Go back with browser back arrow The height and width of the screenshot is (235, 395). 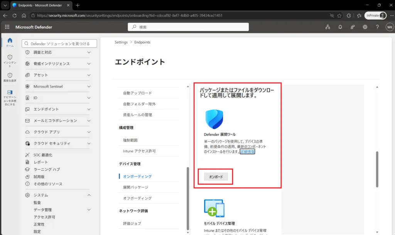[5, 15]
